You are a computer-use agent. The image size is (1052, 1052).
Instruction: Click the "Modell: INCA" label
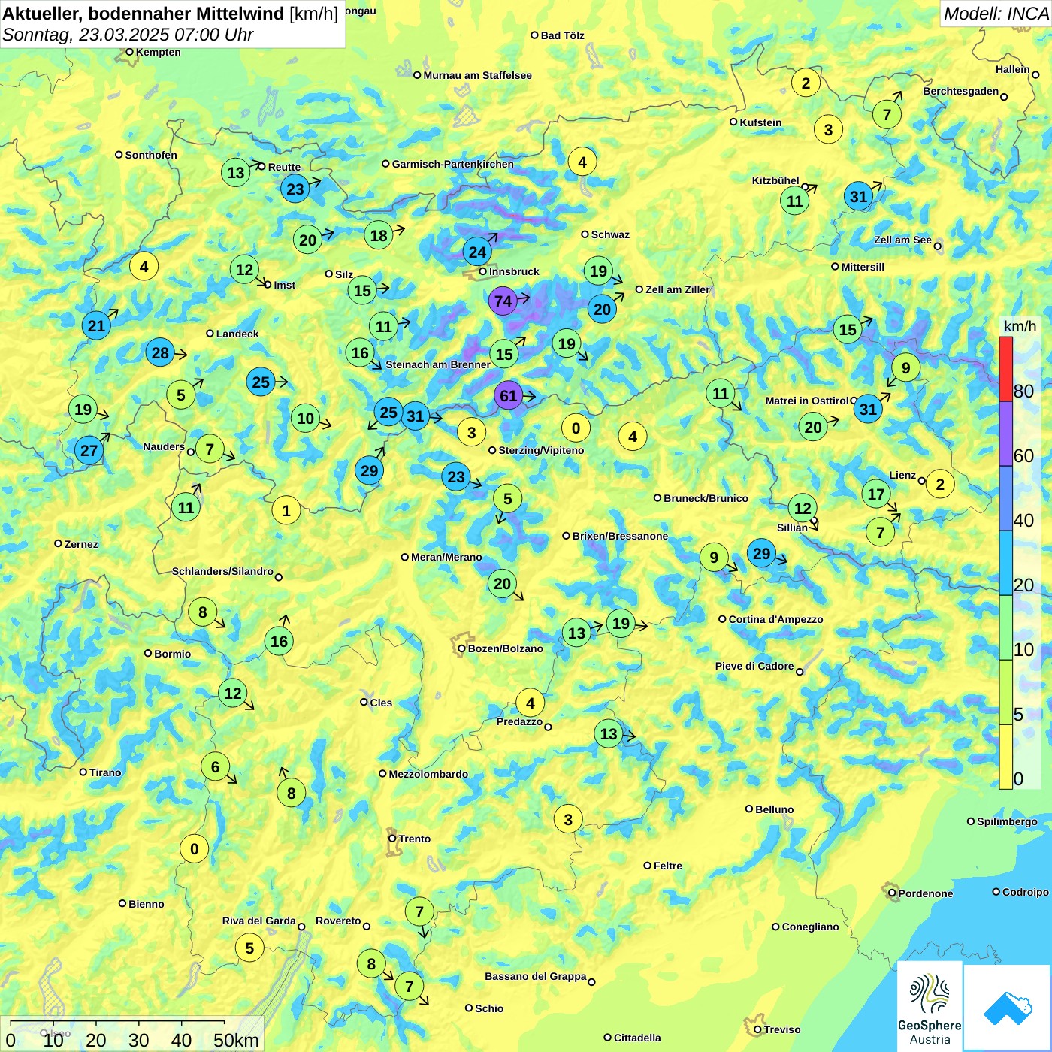tap(996, 14)
